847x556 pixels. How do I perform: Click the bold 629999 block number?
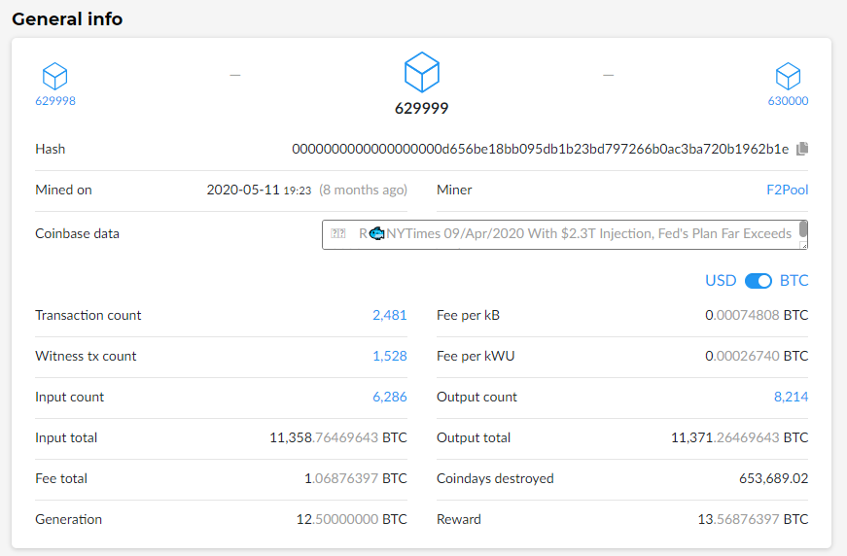tap(422, 109)
